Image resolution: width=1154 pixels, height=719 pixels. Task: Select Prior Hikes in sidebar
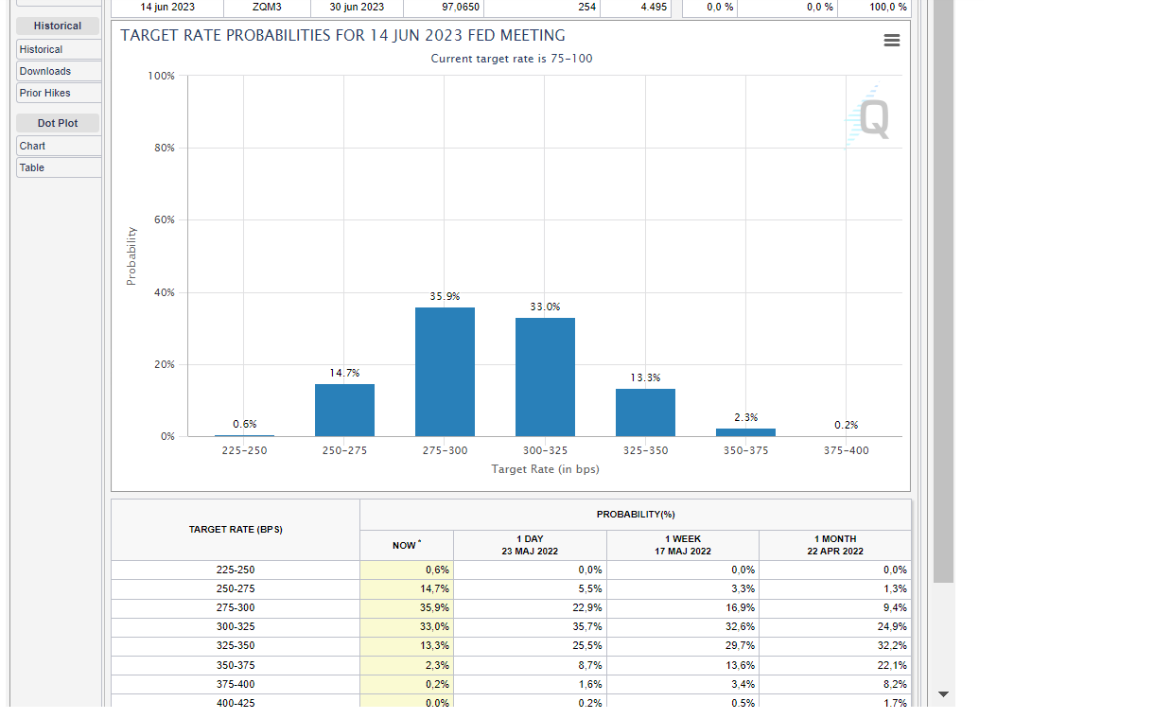pyautogui.click(x=59, y=93)
